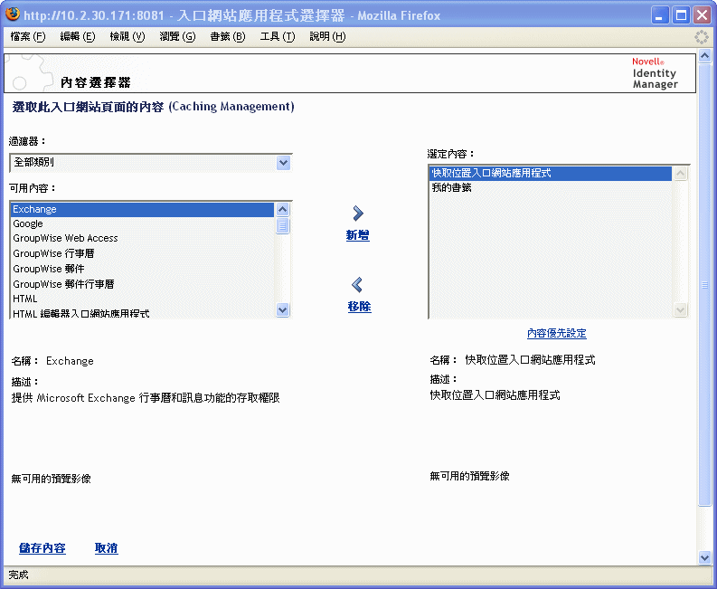The image size is (717, 589).
Task: Open the 編輯 (E) menu
Action: pyautogui.click(x=77, y=36)
